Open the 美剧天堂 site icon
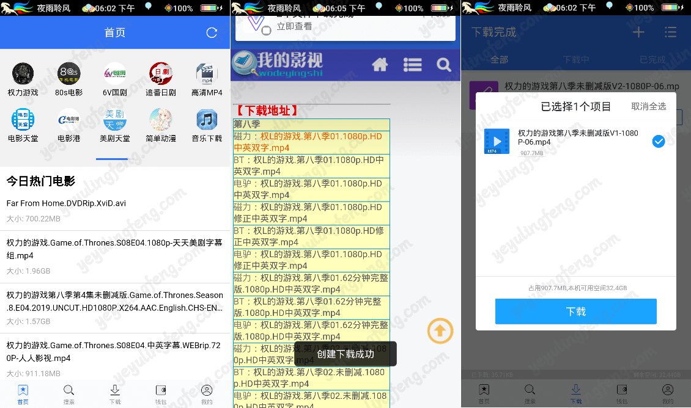The image size is (691, 408). click(114, 125)
